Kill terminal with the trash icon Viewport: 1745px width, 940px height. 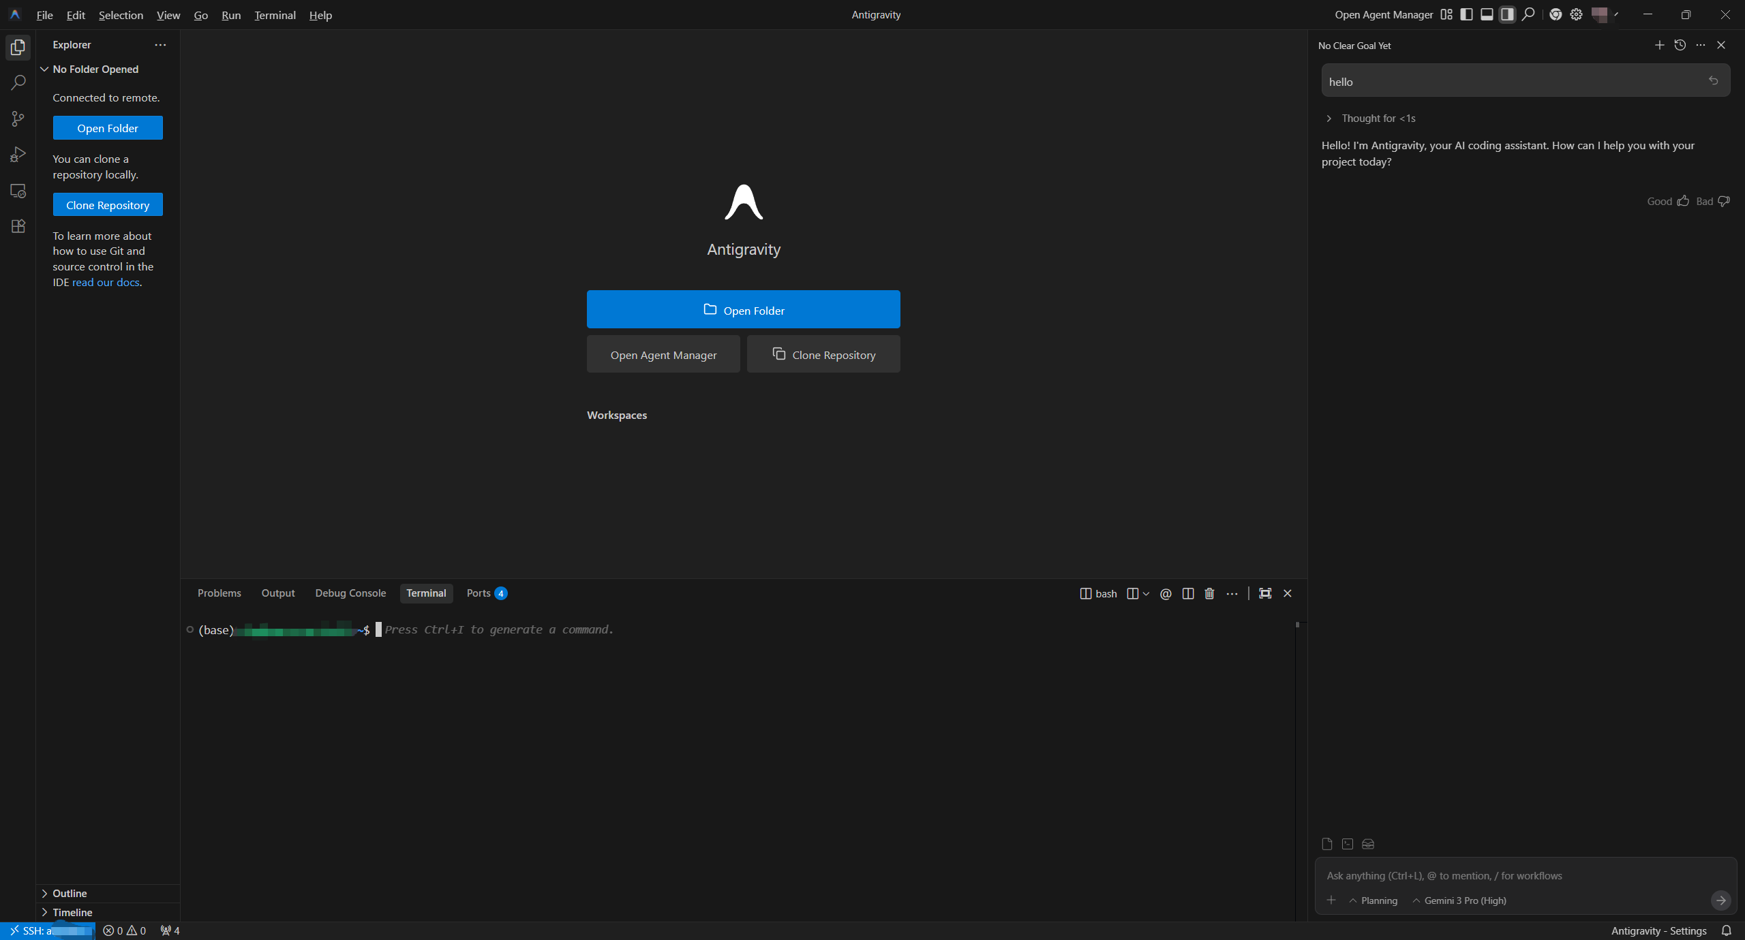click(x=1210, y=594)
